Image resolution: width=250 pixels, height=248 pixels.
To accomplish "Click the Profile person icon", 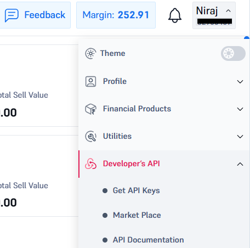I will 90,81.
